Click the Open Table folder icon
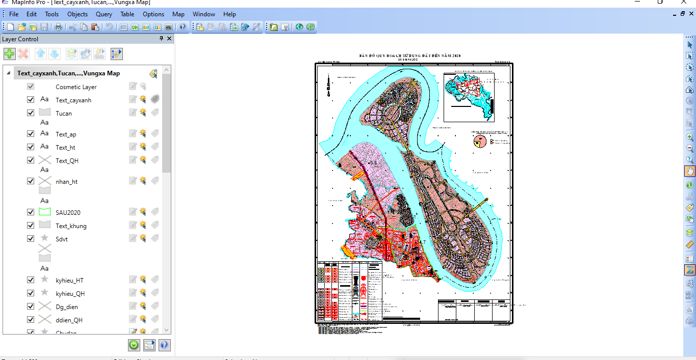 tap(21, 27)
